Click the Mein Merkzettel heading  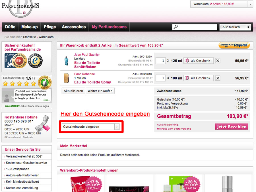[x=73, y=146]
